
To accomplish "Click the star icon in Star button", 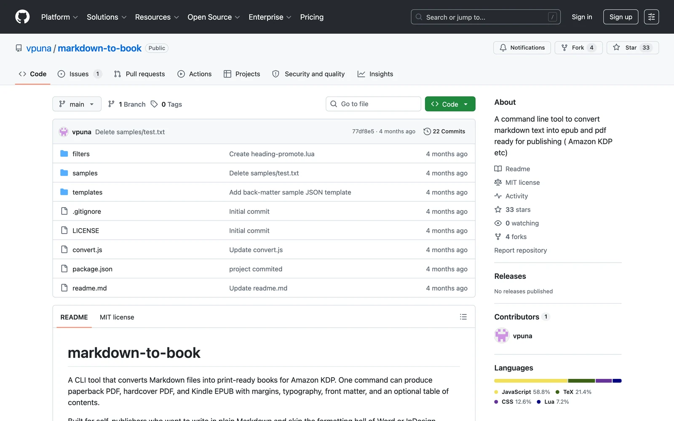I will click(x=616, y=48).
